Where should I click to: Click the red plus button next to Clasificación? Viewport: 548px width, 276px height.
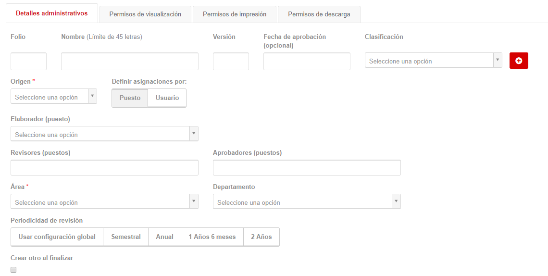pyautogui.click(x=519, y=61)
